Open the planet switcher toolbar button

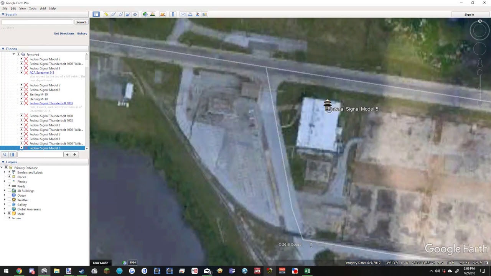(x=163, y=15)
